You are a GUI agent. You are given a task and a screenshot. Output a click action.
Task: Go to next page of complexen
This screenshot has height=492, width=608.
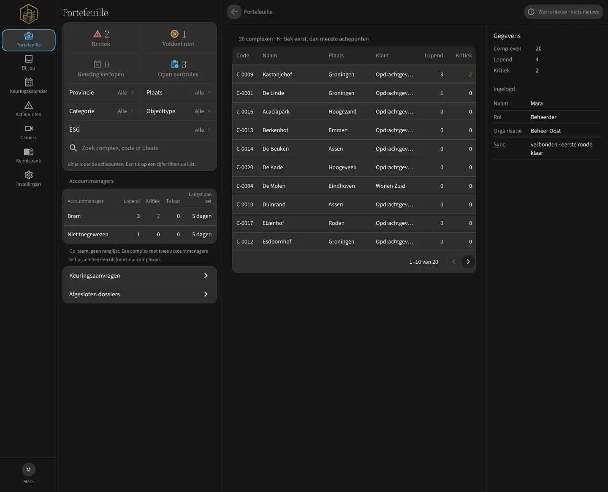click(468, 262)
